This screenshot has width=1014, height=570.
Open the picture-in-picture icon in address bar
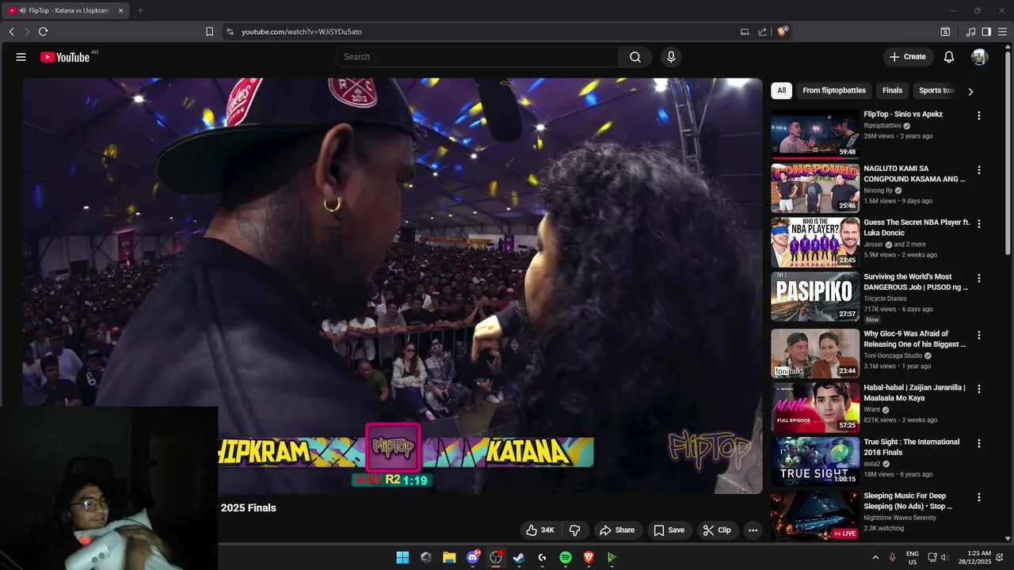(x=745, y=32)
